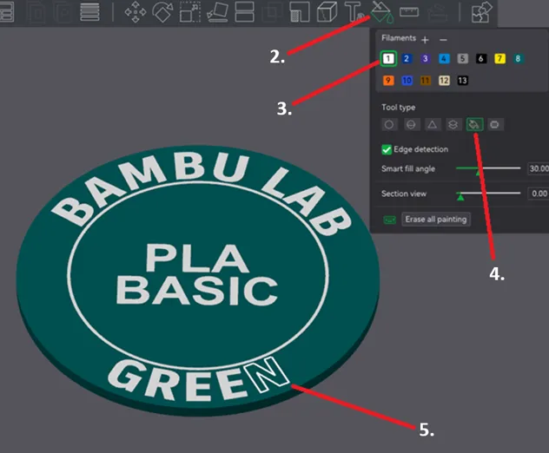Click the Section view value field

point(538,194)
